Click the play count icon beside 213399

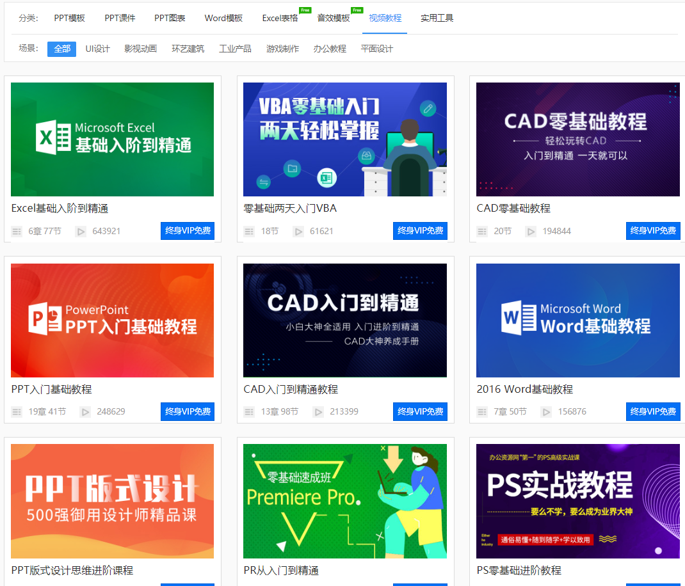[318, 412]
